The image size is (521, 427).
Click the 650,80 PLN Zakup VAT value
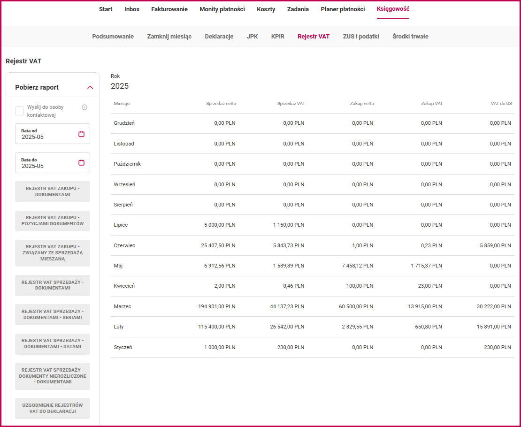click(x=429, y=327)
